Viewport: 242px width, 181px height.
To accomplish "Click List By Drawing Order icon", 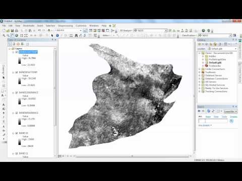I will pyautogui.click(x=10, y=44).
